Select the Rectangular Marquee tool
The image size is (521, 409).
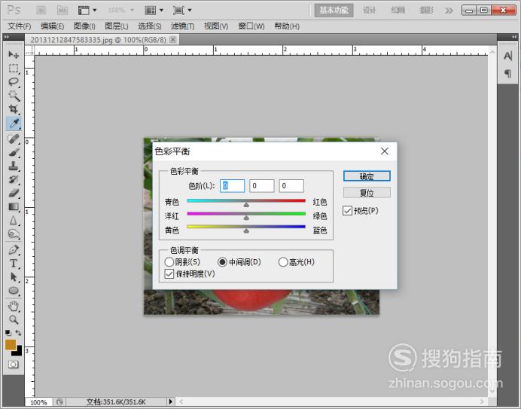click(14, 68)
